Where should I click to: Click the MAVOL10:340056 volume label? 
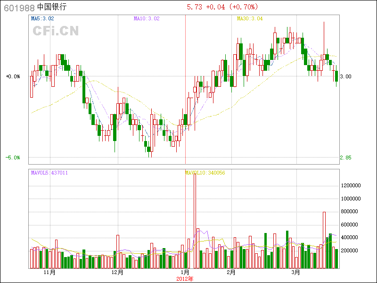coord(205,173)
